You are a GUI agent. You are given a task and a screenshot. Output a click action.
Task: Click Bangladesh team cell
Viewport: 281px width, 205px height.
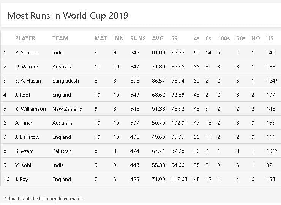click(66, 81)
